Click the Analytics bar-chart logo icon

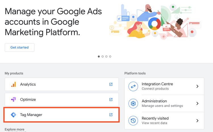pos(13,84)
